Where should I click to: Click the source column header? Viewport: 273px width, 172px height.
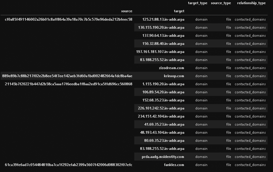pos(127,11)
